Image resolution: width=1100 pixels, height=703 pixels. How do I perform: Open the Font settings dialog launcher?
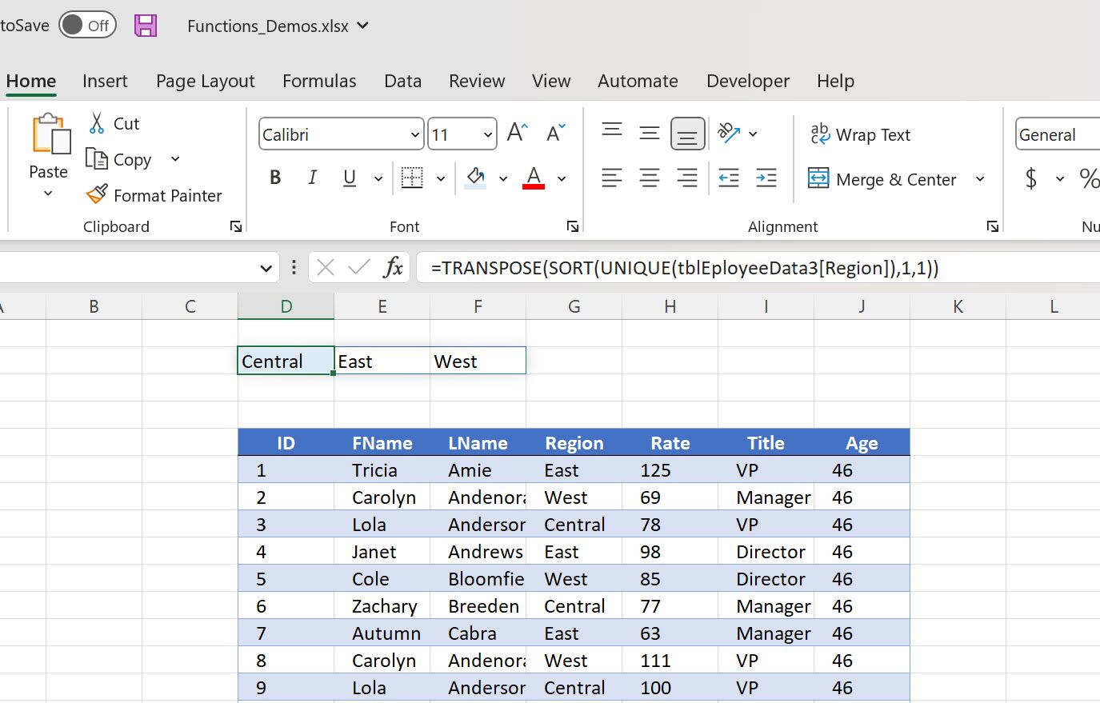(573, 226)
